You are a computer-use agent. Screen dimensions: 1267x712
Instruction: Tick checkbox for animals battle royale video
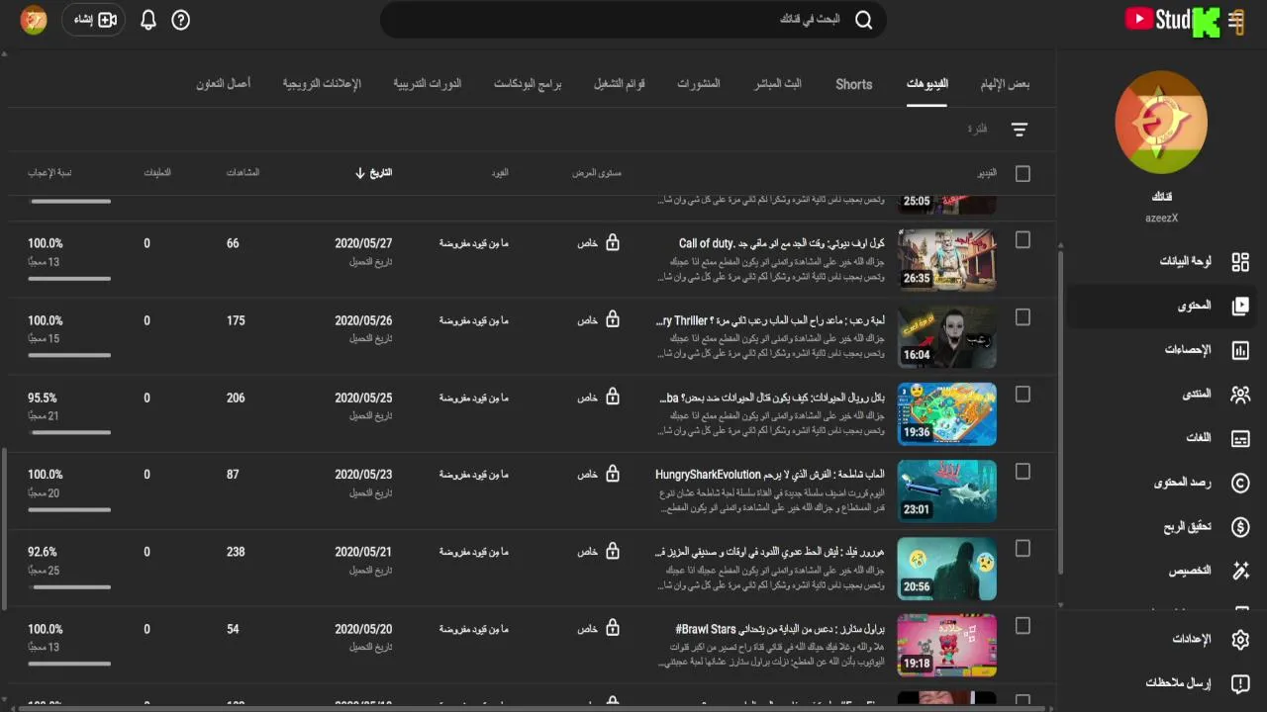(x=1023, y=395)
